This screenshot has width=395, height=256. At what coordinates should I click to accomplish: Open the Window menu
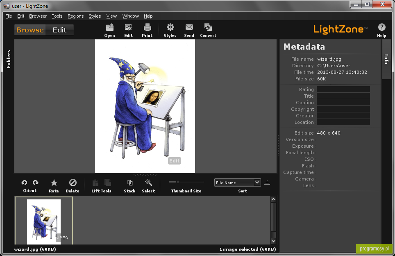click(x=130, y=16)
